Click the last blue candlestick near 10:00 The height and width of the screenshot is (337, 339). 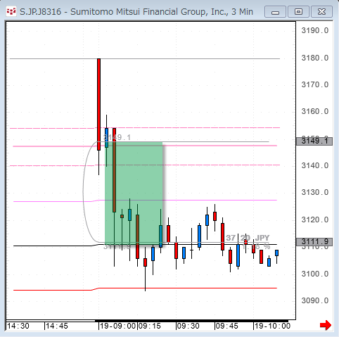coord(276,253)
